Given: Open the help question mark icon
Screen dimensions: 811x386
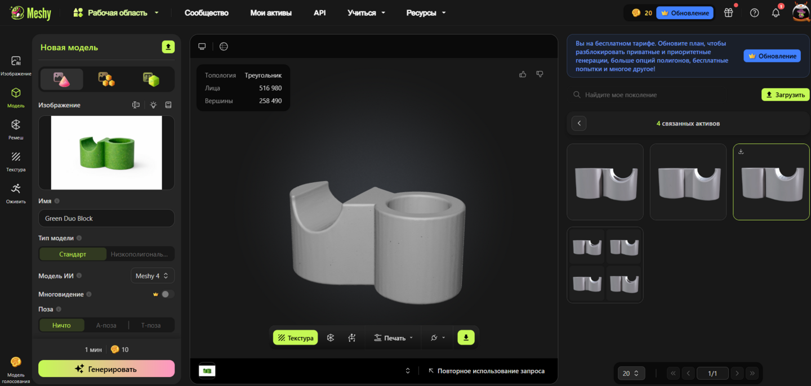Looking at the screenshot, I should (755, 12).
